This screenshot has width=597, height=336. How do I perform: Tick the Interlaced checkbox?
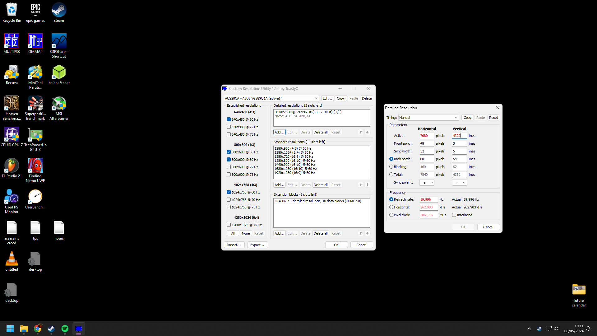click(454, 215)
